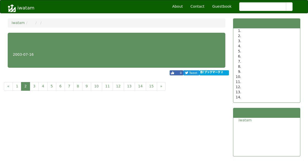
Task: Select current page 2
Action: [x=25, y=86]
